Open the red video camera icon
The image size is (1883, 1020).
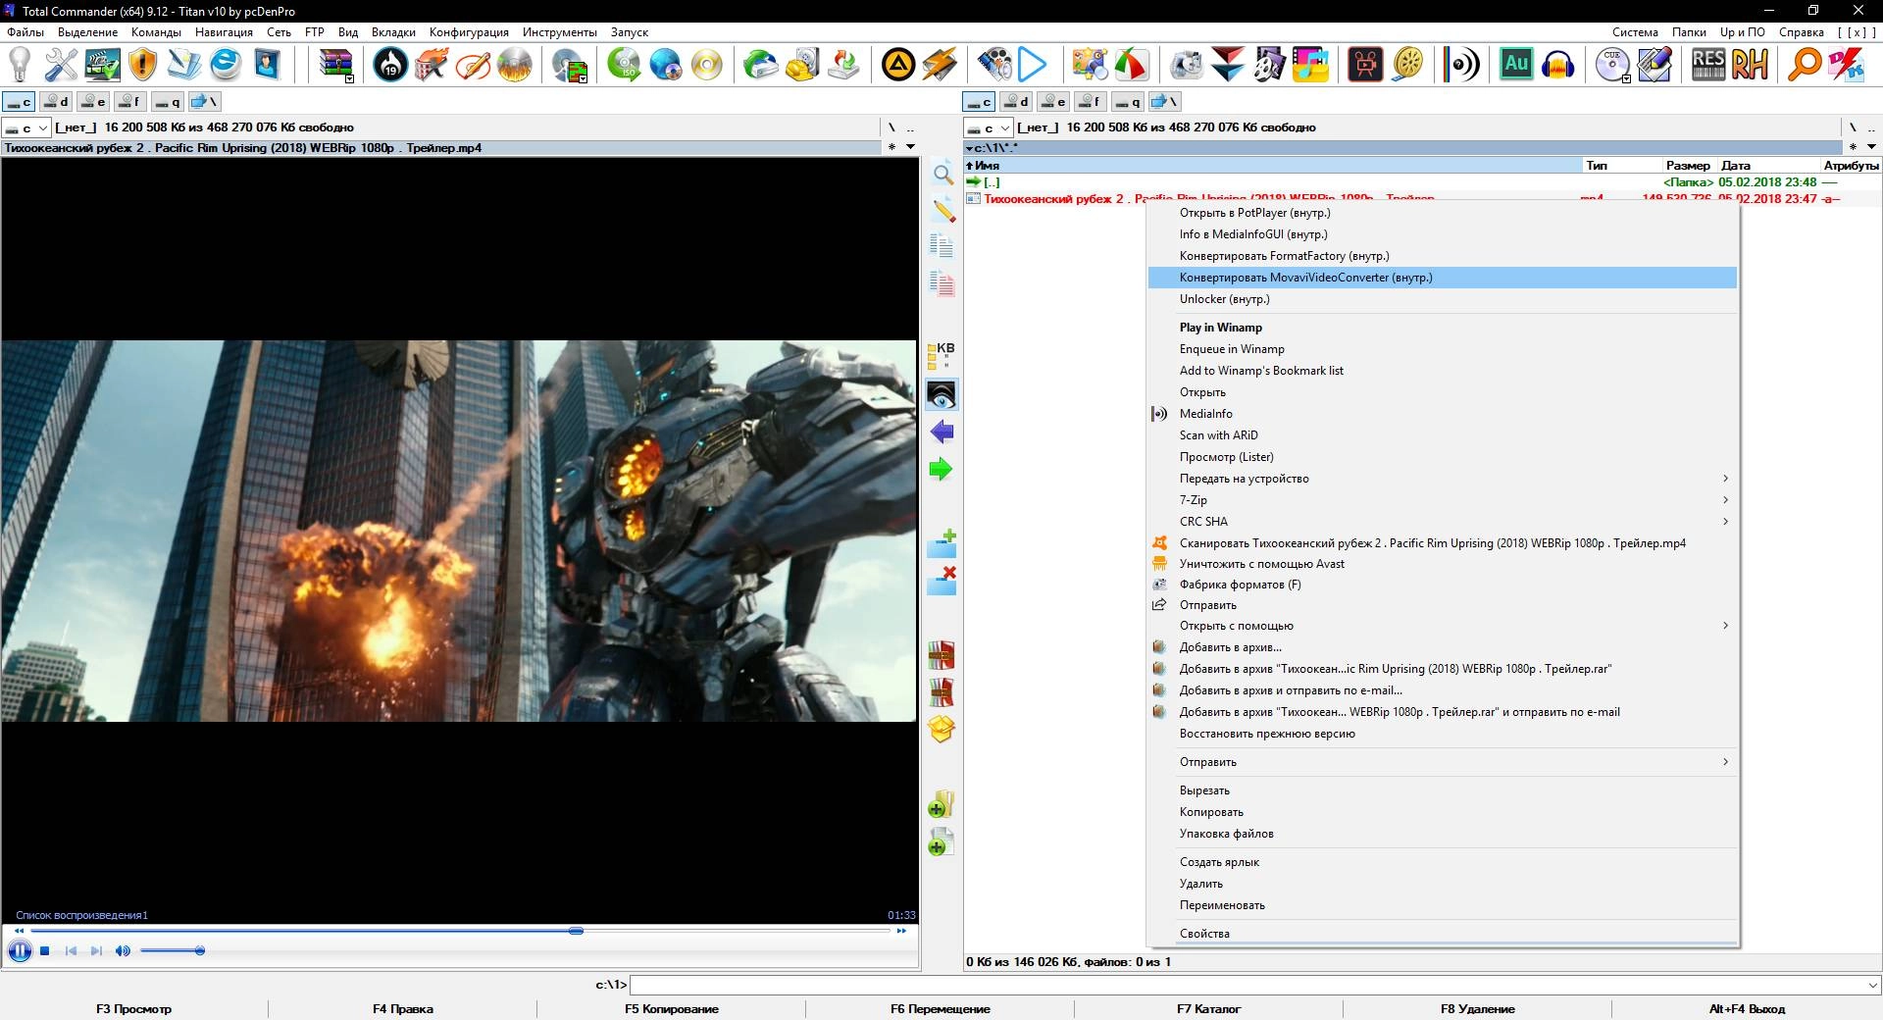pos(1365,65)
